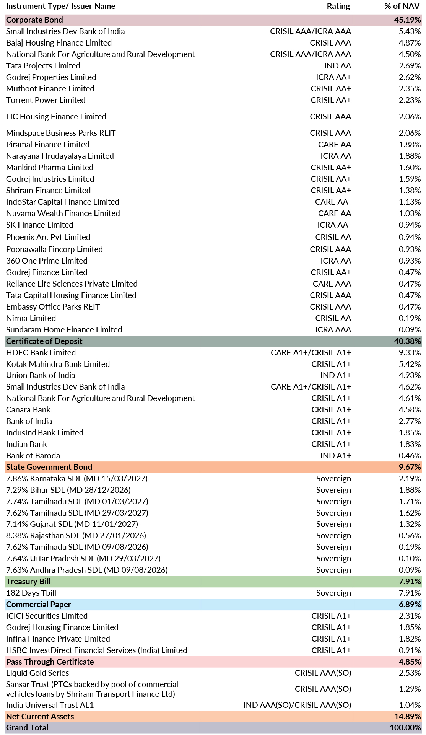
Task: Click the % of NAV column header
Action: [402, 6]
